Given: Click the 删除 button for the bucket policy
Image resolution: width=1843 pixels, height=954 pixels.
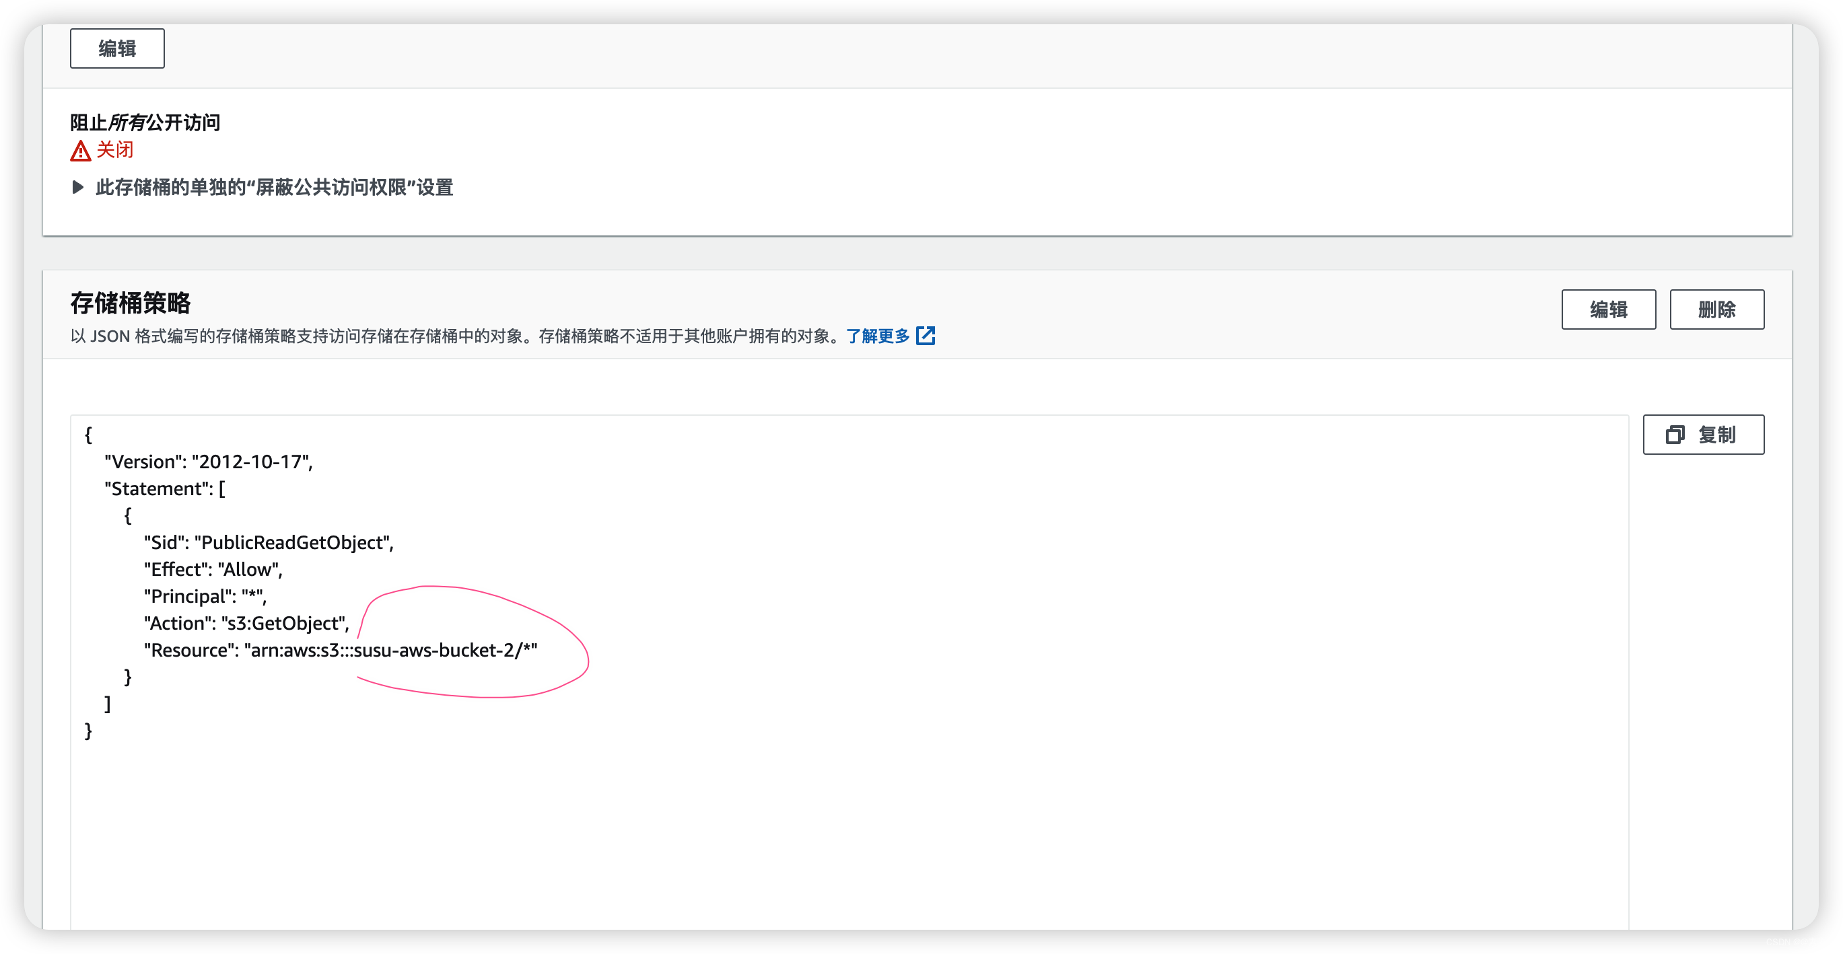Looking at the screenshot, I should click(1717, 309).
